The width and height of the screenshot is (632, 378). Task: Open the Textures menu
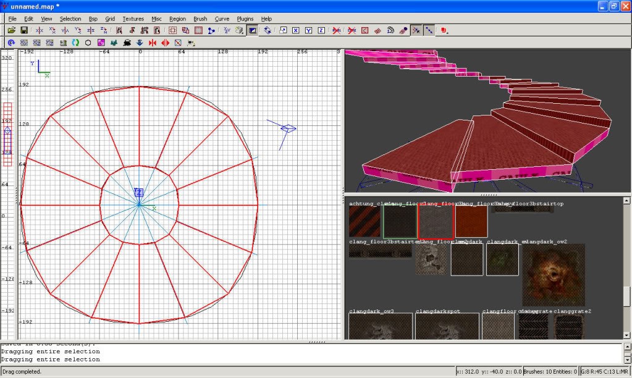click(x=133, y=19)
